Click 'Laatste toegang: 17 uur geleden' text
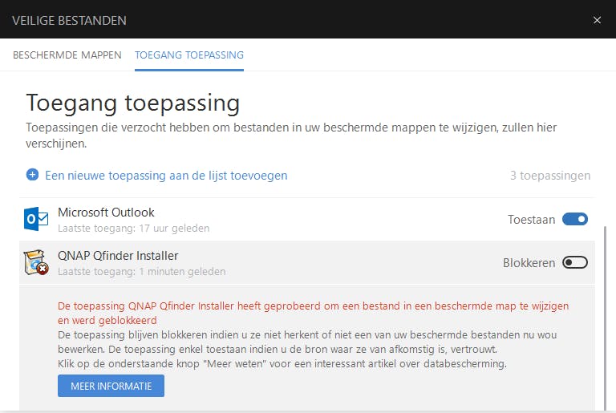 133,228
